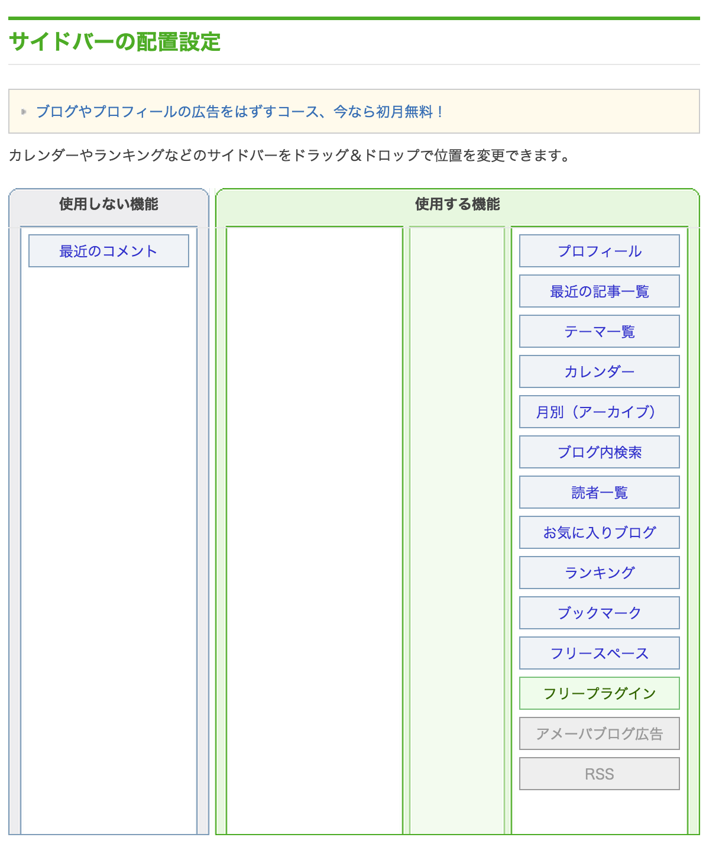Click the greyed-out RSS module

click(599, 774)
